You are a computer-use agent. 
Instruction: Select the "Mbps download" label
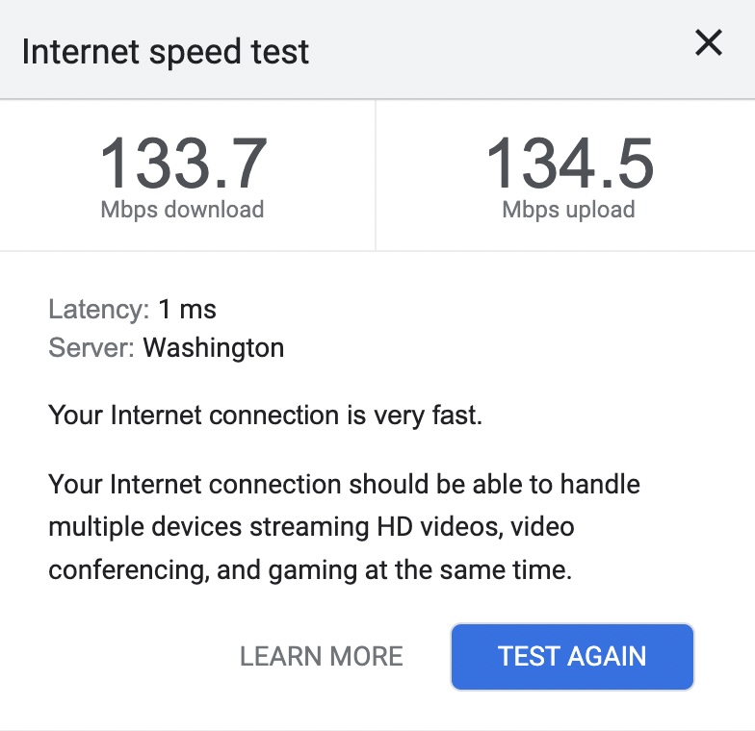tap(183, 210)
